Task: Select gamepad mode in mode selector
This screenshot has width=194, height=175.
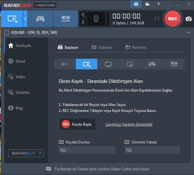Action: click(152, 64)
